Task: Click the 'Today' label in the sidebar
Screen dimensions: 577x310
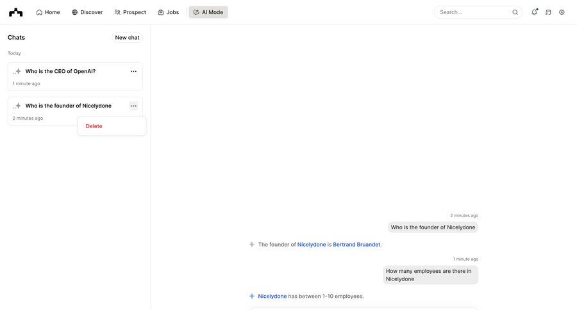Action: pos(14,53)
